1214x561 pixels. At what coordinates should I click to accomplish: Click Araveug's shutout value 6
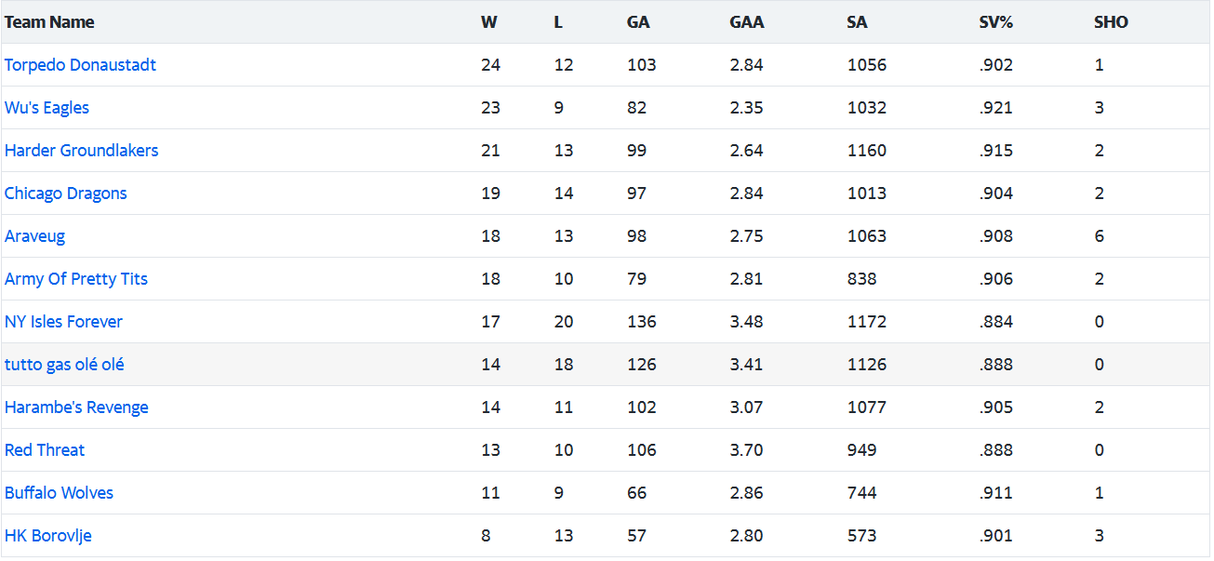click(x=1100, y=236)
